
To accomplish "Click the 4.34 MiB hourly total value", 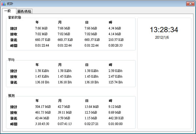I will point(115,28).
